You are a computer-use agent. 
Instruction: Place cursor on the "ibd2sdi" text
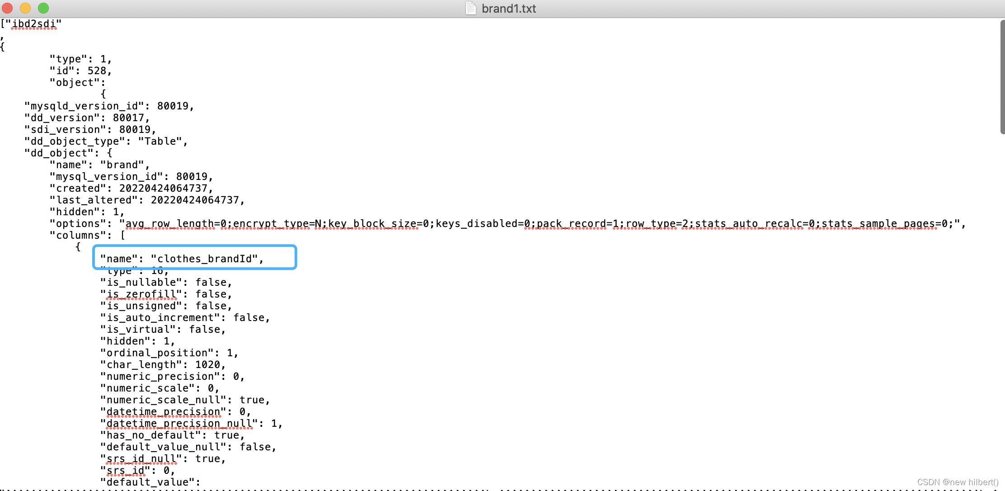(34, 24)
